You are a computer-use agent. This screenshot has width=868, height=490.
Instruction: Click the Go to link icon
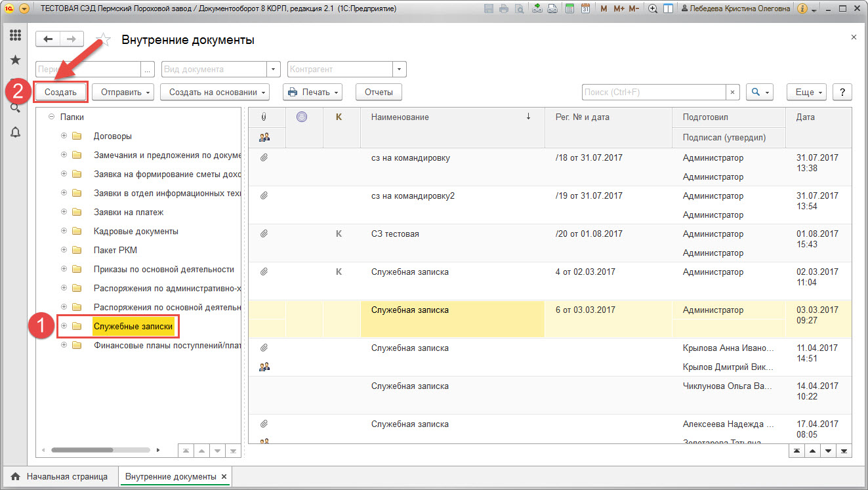coord(552,9)
